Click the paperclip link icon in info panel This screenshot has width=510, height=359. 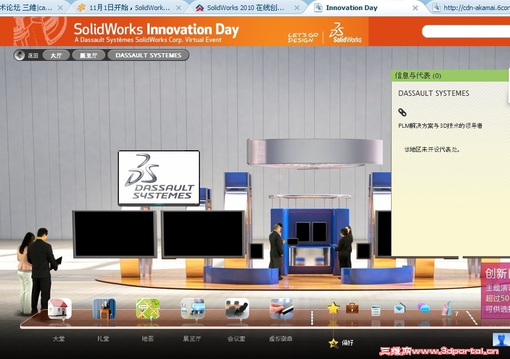point(402,112)
